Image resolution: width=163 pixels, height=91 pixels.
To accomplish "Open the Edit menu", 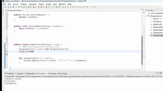I will point(9,4).
